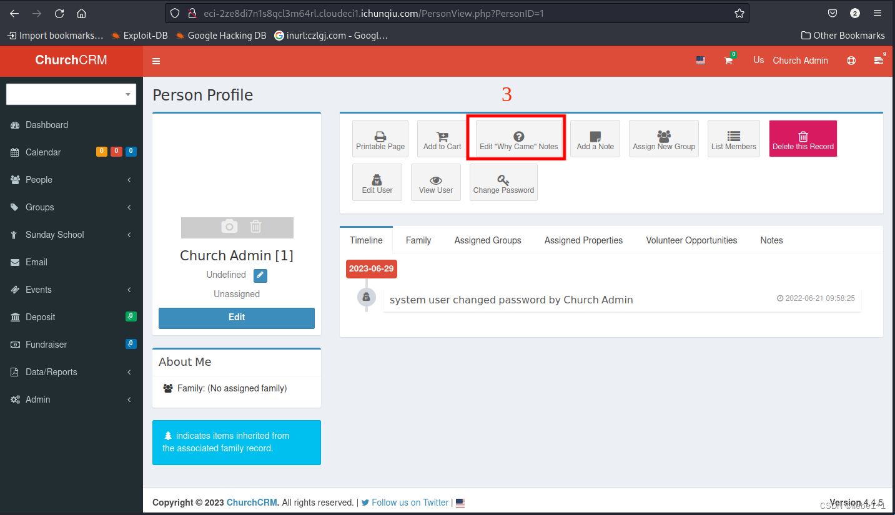Viewport: 895px width, 515px height.
Task: Open Other Bookmarks folder
Action: [x=843, y=36]
